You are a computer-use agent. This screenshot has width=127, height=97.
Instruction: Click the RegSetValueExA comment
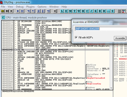(96, 78)
